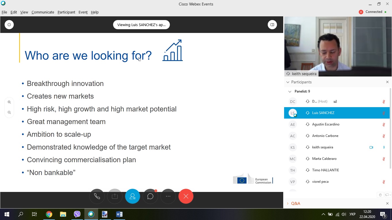Open the Help menu
Screen dimensions: 392x220
pos(95,12)
